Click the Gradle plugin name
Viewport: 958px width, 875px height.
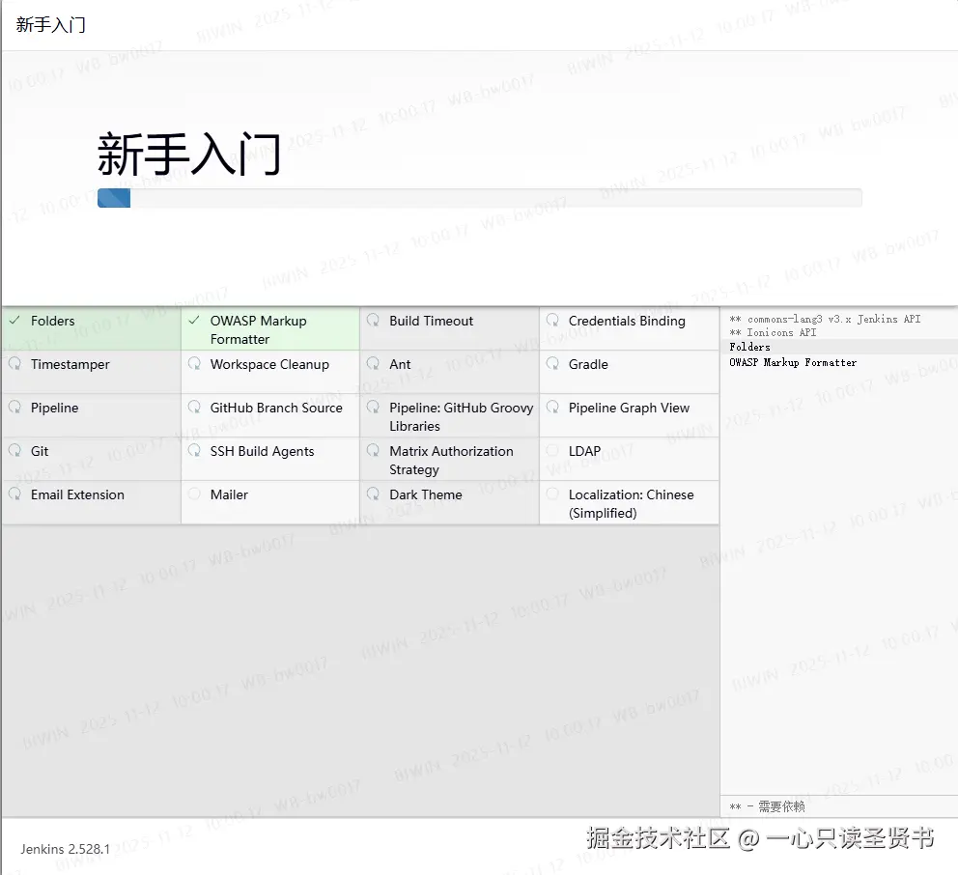coord(588,364)
